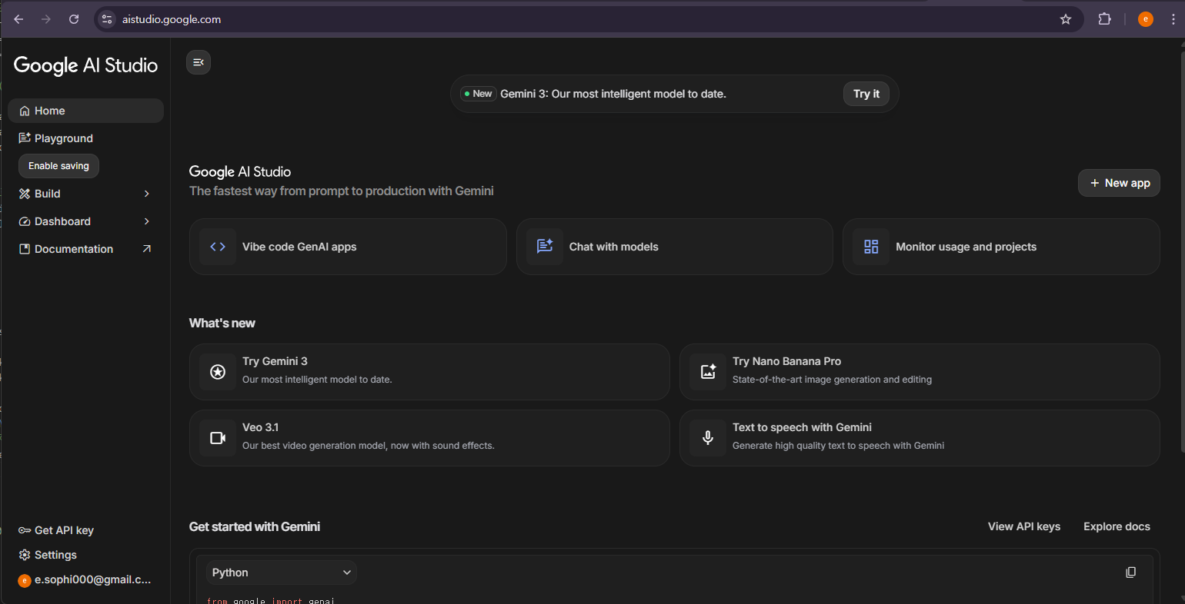
Task: Click the What's new heading
Action: [222, 324]
